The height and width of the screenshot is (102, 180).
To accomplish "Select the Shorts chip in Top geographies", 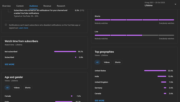I will click(x=118, y=62).
